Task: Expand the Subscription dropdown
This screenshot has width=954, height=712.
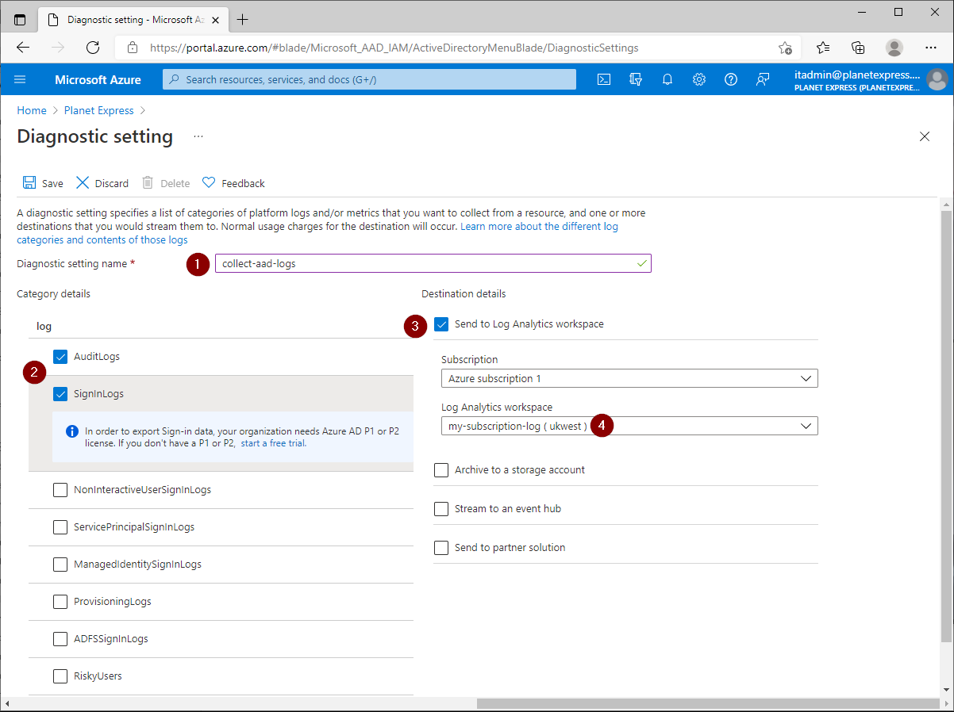Action: point(629,379)
